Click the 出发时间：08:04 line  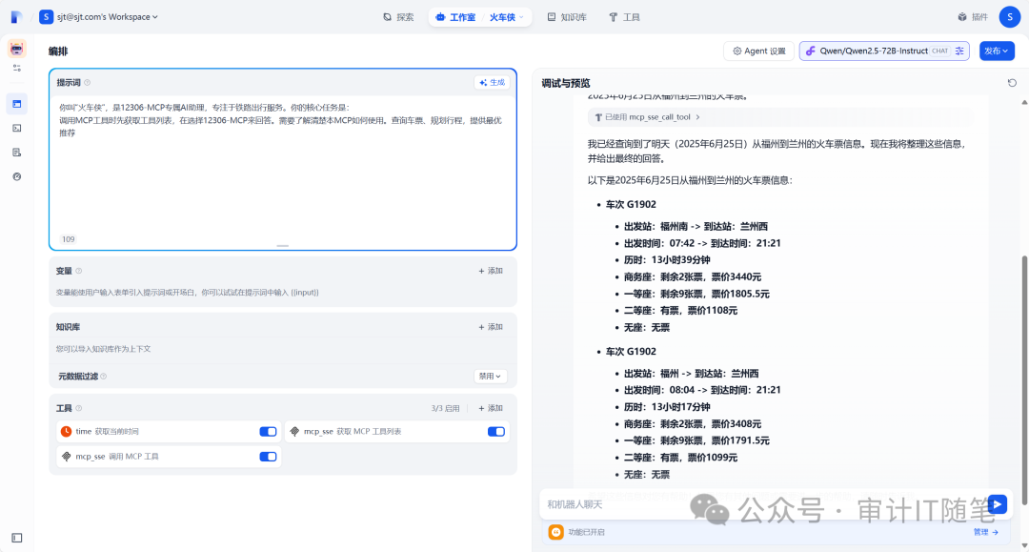pos(702,390)
